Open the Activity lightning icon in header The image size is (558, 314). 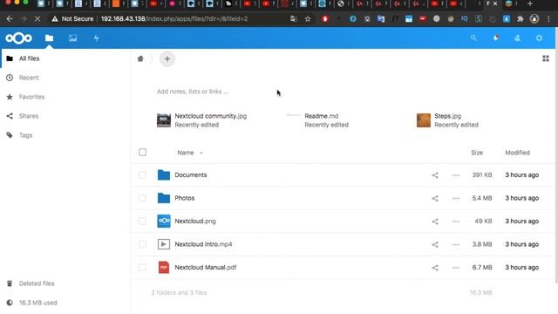coord(96,38)
